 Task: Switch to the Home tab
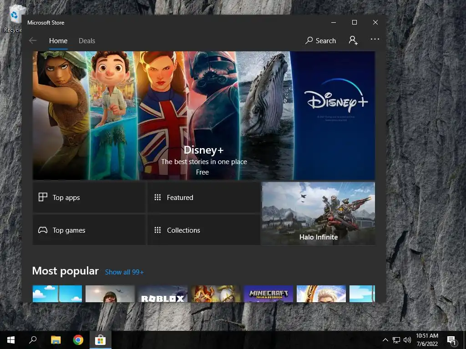pos(58,40)
